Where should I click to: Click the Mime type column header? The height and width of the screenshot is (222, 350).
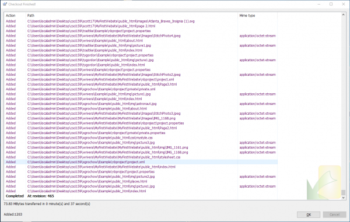pos(247,15)
